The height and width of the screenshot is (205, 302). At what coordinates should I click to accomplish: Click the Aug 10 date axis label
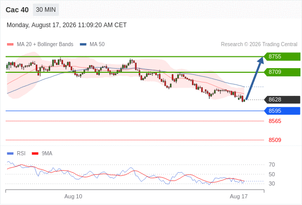(73, 196)
